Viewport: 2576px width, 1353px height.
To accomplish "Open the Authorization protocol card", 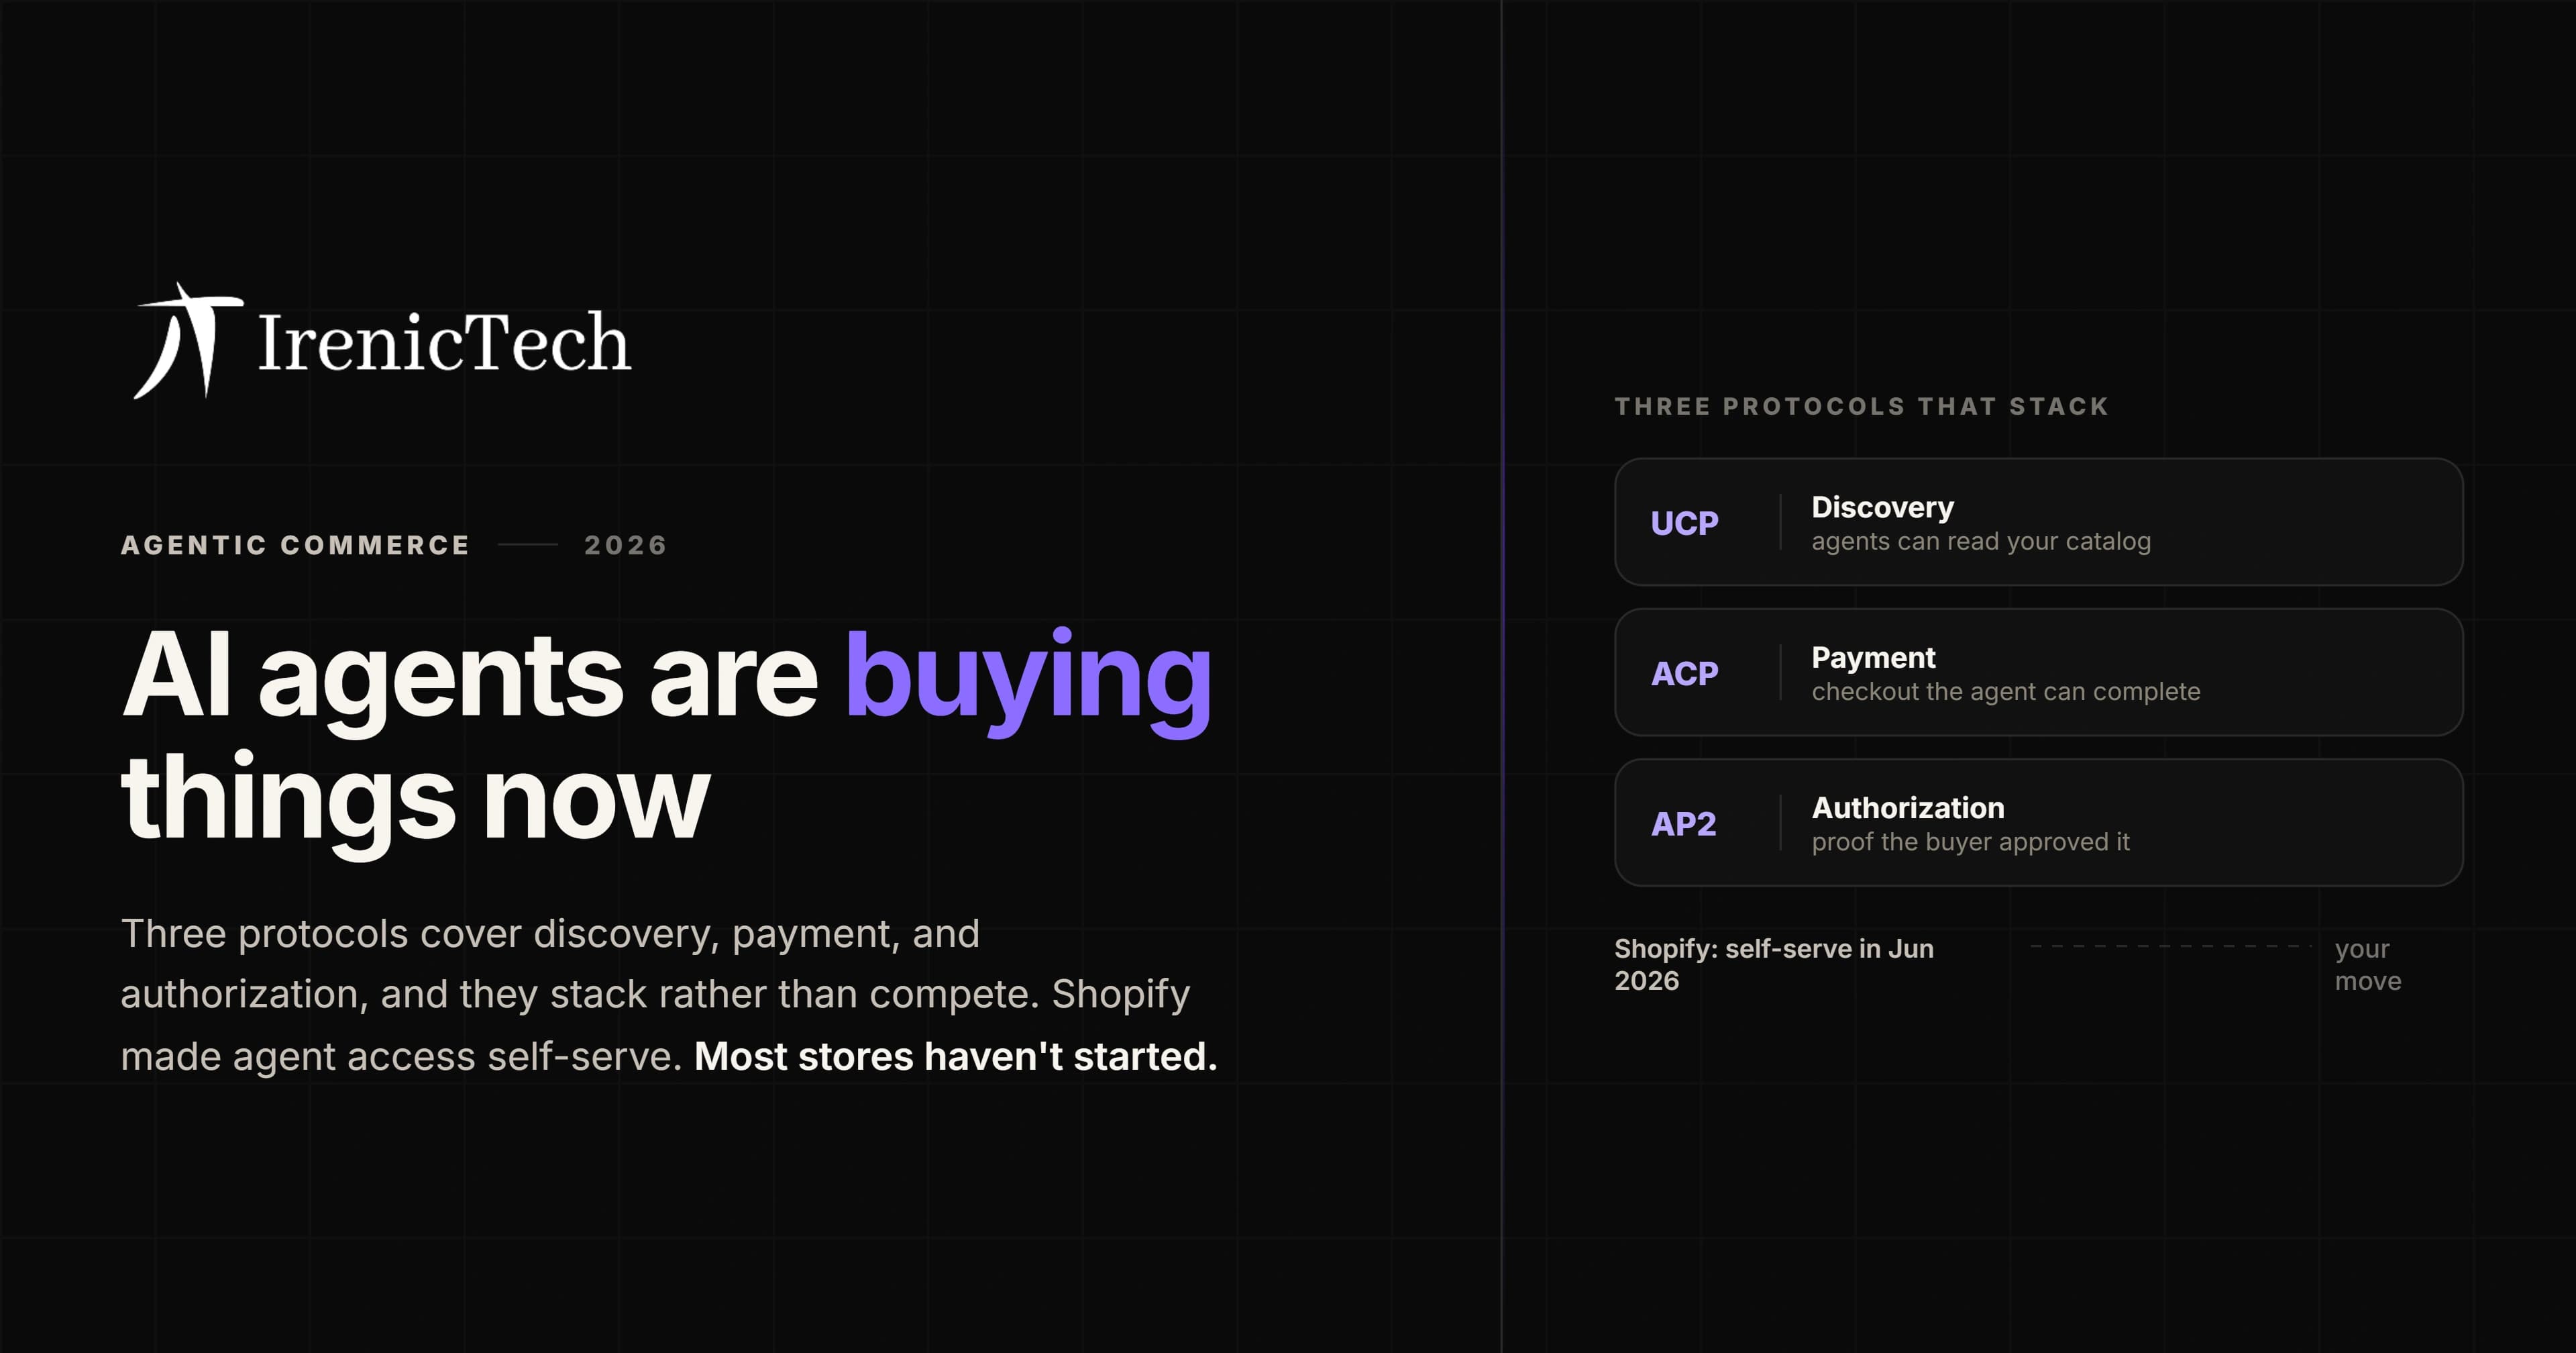I will (x=2038, y=821).
